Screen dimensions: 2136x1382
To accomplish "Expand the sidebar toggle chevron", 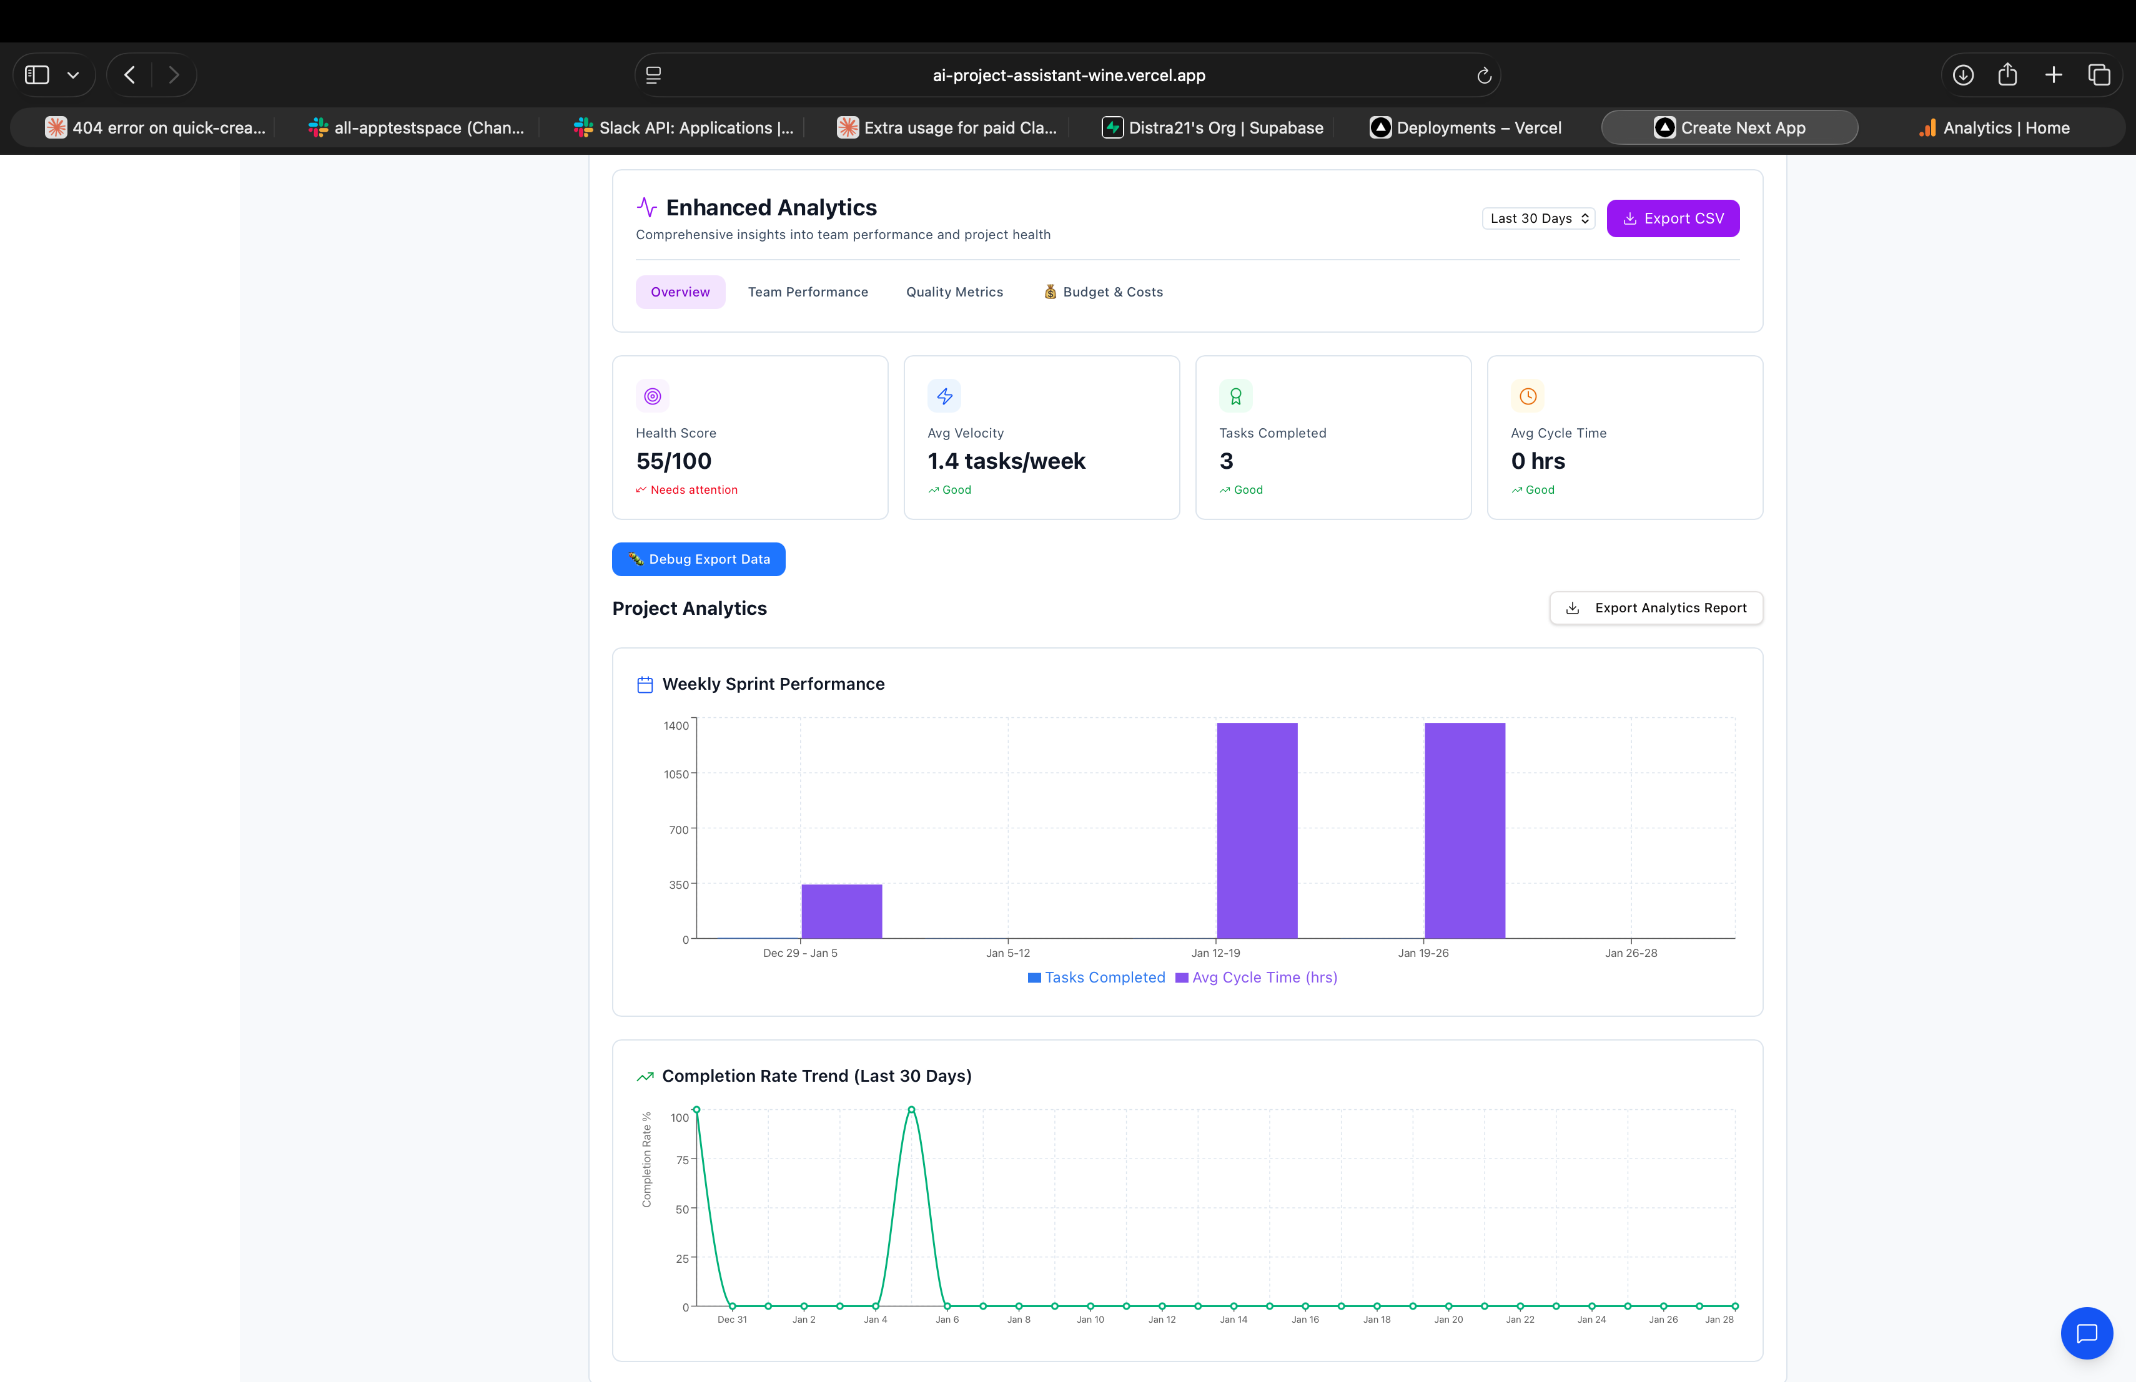I will (x=74, y=74).
